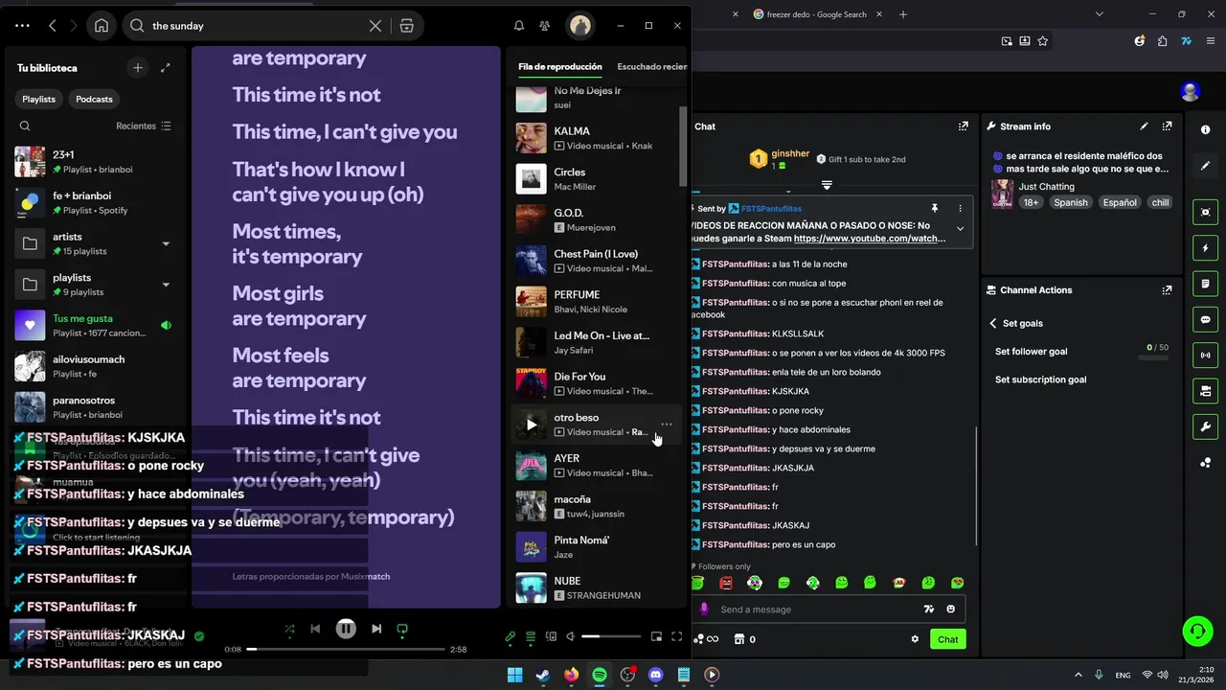Open browser hamburger menu

click(x=1211, y=41)
